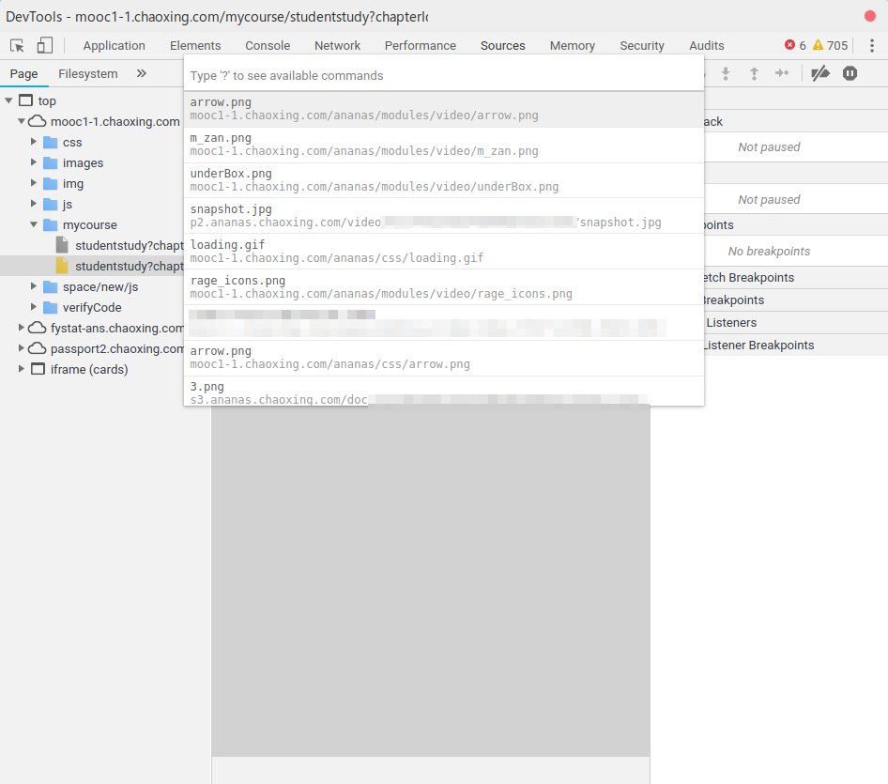
Task: Expand the Fetch Breakpoints section
Action: coord(796,278)
